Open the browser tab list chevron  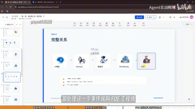2,2
